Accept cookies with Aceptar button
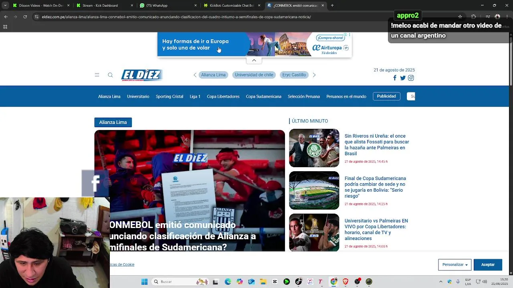Viewport: 513px width, 288px height. 488,265
